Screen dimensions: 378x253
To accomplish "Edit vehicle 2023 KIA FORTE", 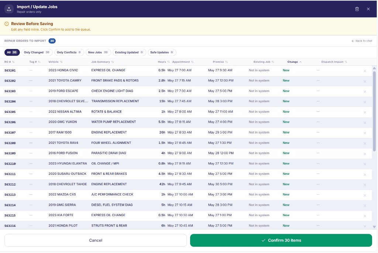I will [x=61, y=215].
